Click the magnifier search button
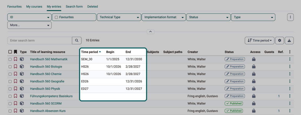 77,41
